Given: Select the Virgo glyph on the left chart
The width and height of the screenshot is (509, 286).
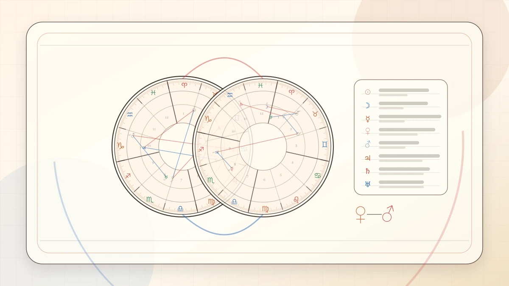Looking at the screenshot, I should [211, 202].
